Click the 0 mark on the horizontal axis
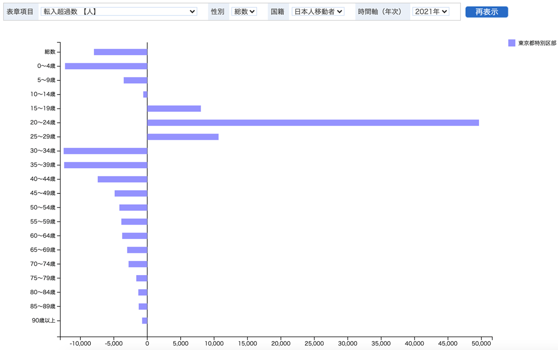 (x=148, y=344)
